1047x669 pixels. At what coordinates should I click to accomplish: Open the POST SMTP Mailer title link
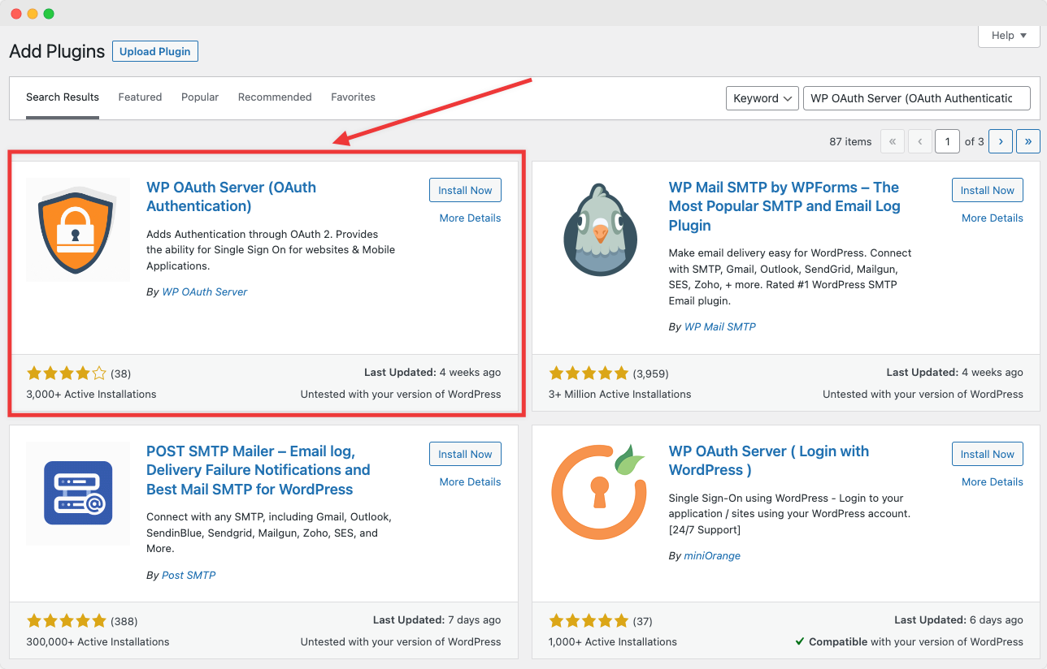[258, 470]
